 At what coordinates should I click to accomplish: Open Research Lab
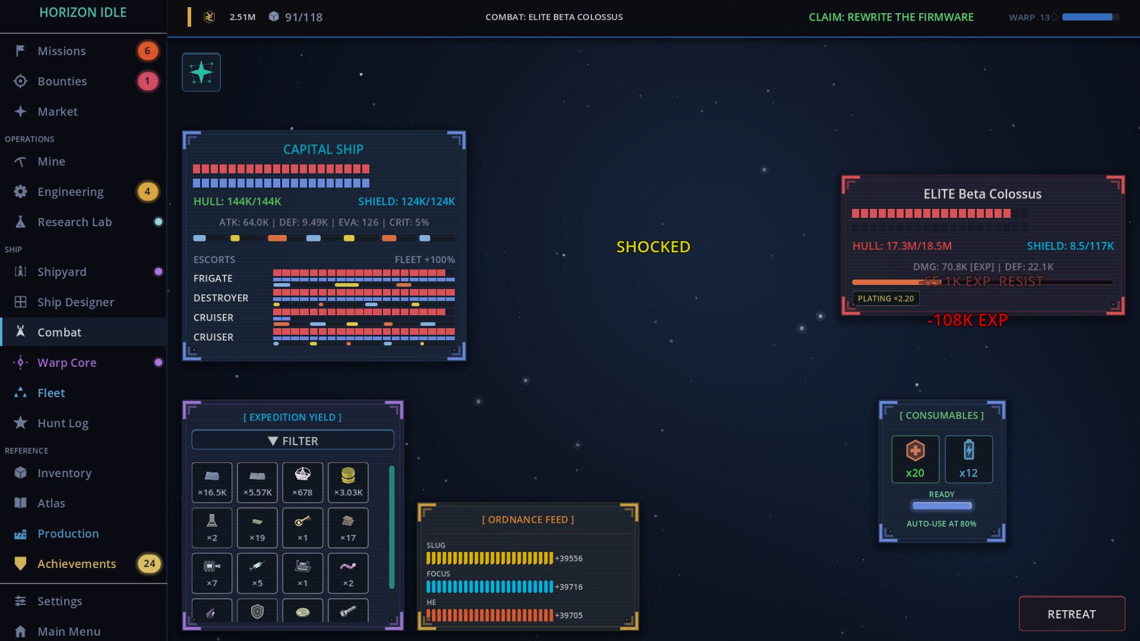[x=83, y=222]
